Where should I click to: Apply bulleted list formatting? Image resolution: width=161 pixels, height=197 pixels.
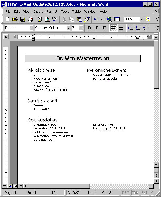(x=138, y=28)
